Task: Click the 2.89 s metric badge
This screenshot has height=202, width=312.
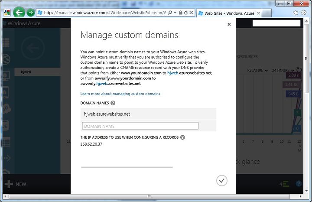Action: (294, 75)
